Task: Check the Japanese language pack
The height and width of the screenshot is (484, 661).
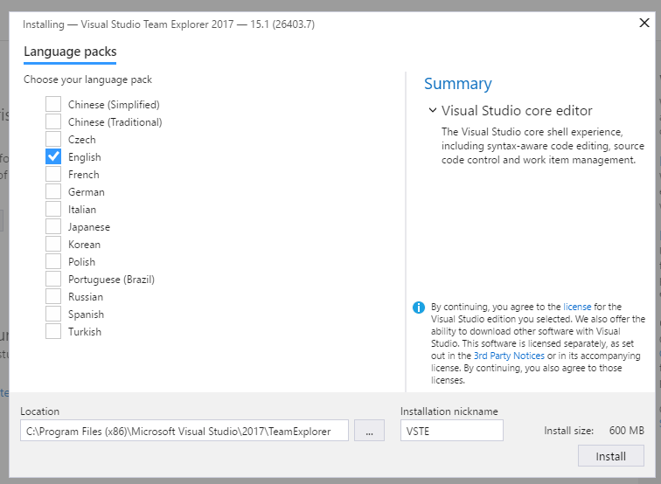Action: click(53, 226)
